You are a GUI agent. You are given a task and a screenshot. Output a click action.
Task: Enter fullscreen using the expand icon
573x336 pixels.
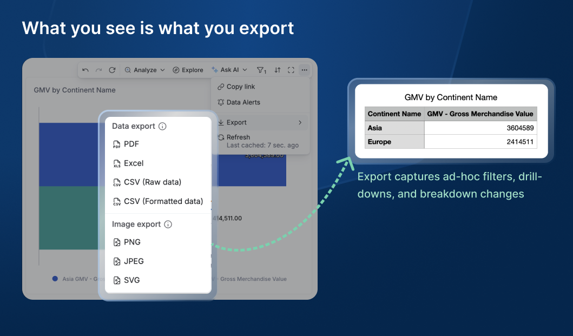coord(291,70)
